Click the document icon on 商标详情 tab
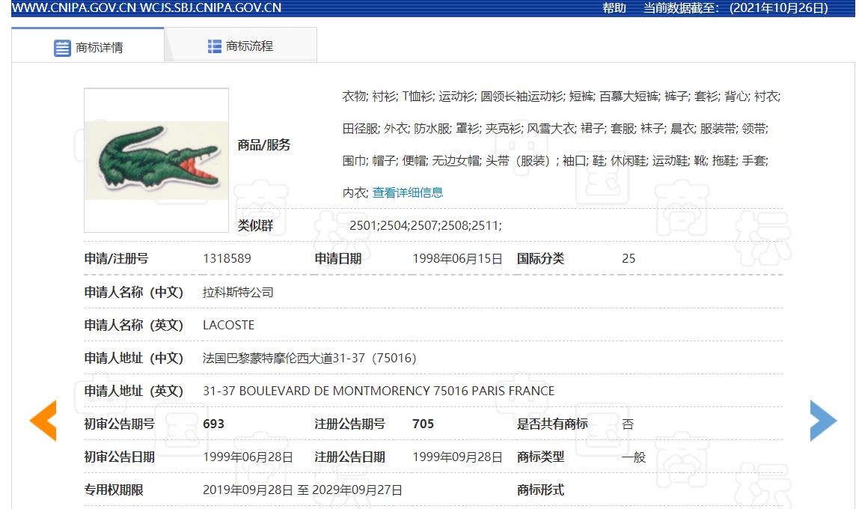The width and height of the screenshot is (859, 509). tap(62, 46)
